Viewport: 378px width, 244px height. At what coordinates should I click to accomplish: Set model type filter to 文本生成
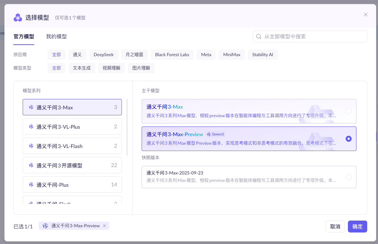coord(82,68)
